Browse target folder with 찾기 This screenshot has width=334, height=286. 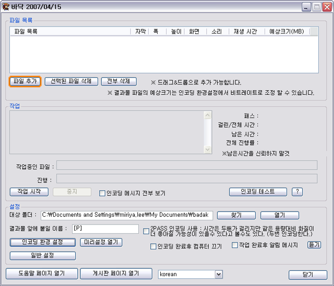point(236,215)
